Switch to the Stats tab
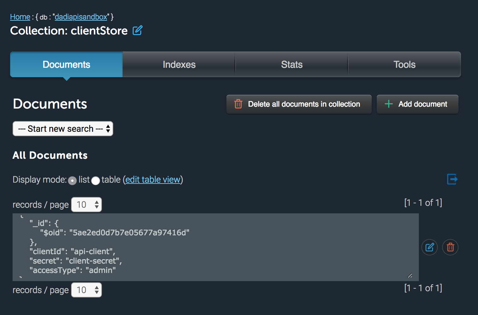This screenshot has height=315, width=478. click(292, 64)
